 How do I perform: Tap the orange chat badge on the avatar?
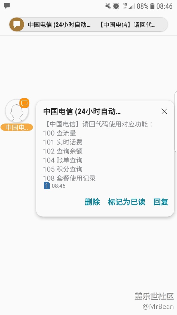25,103
